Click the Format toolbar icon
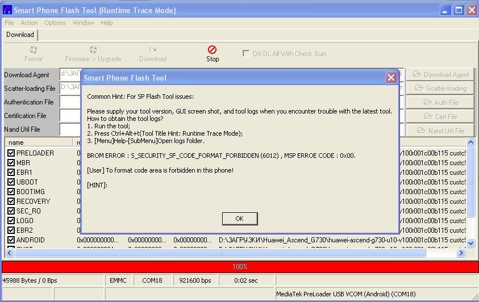Viewport: 479px width, 302px height. [34, 51]
